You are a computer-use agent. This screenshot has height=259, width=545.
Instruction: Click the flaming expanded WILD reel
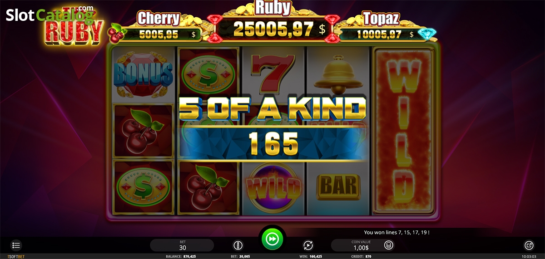click(x=402, y=132)
